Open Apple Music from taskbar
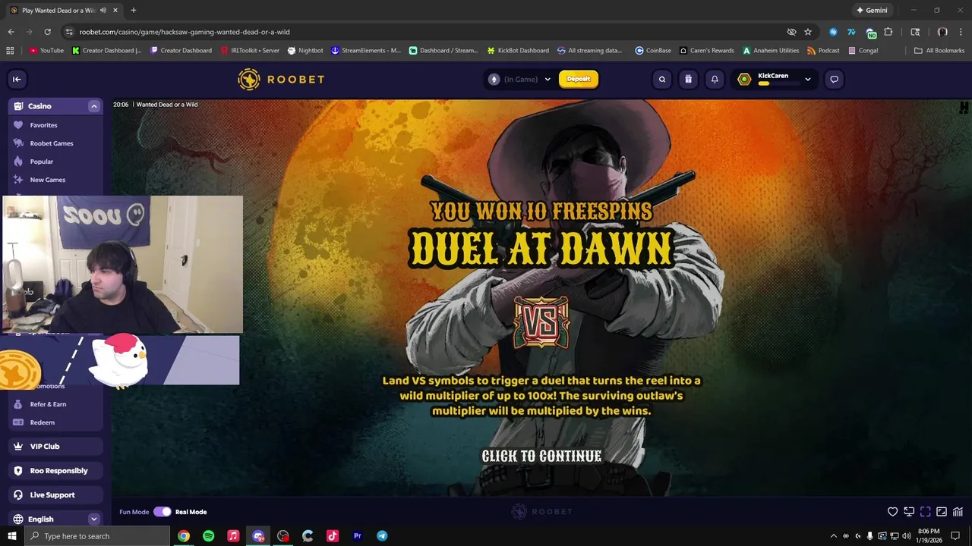 (x=233, y=536)
